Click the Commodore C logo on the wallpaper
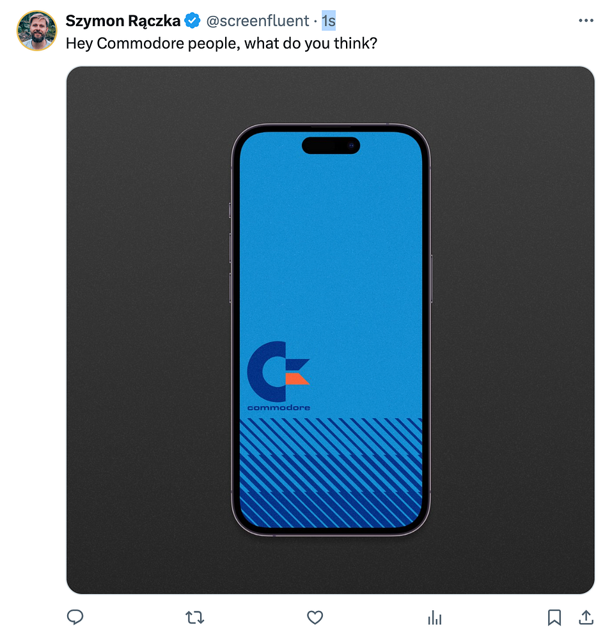 click(x=278, y=372)
